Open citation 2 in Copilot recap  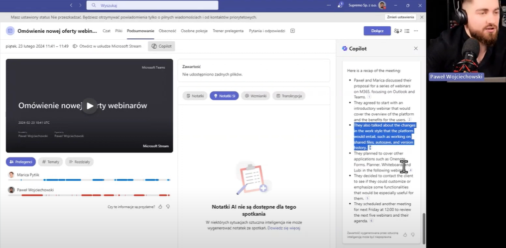pyautogui.click(x=409, y=119)
